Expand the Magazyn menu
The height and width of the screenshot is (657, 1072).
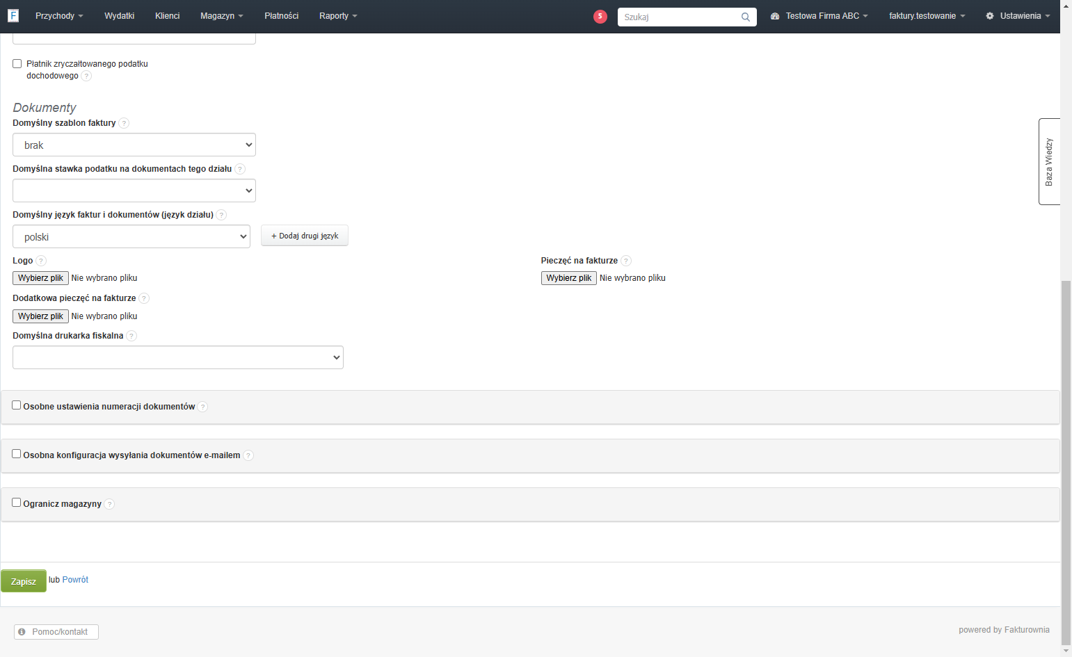222,16
